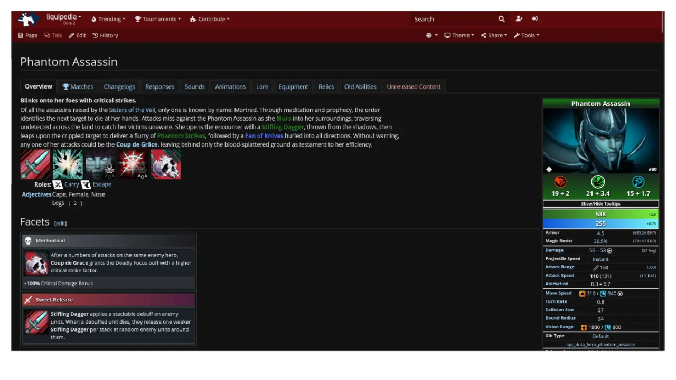Open the Phantom Strikes link
Screen dimensions: 676x380
pyautogui.click(x=181, y=135)
